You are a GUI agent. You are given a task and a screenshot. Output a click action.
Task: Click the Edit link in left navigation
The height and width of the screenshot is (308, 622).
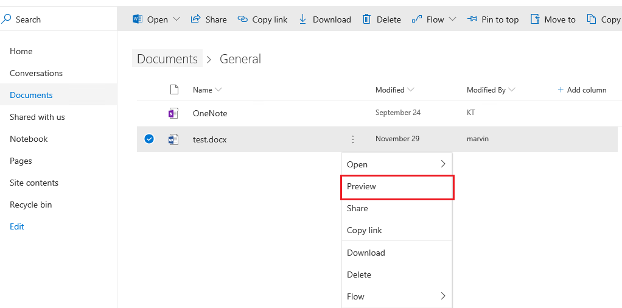coord(17,226)
